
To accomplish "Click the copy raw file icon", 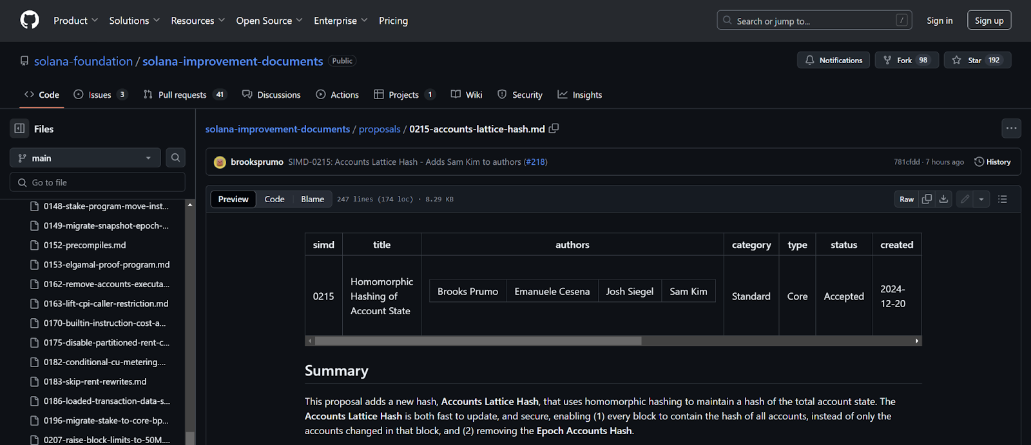I will coord(927,199).
